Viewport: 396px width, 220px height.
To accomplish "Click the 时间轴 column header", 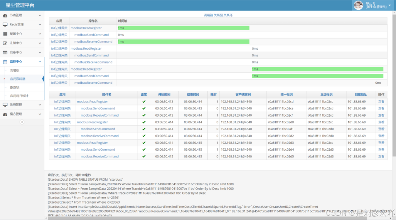I will [x=122, y=21].
